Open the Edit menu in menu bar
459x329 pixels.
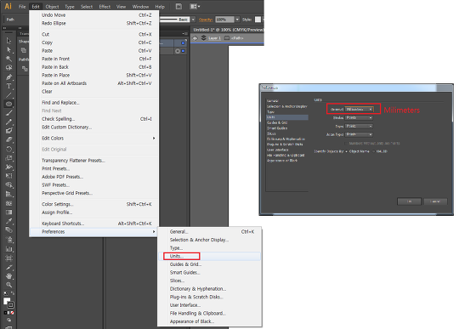(36, 7)
